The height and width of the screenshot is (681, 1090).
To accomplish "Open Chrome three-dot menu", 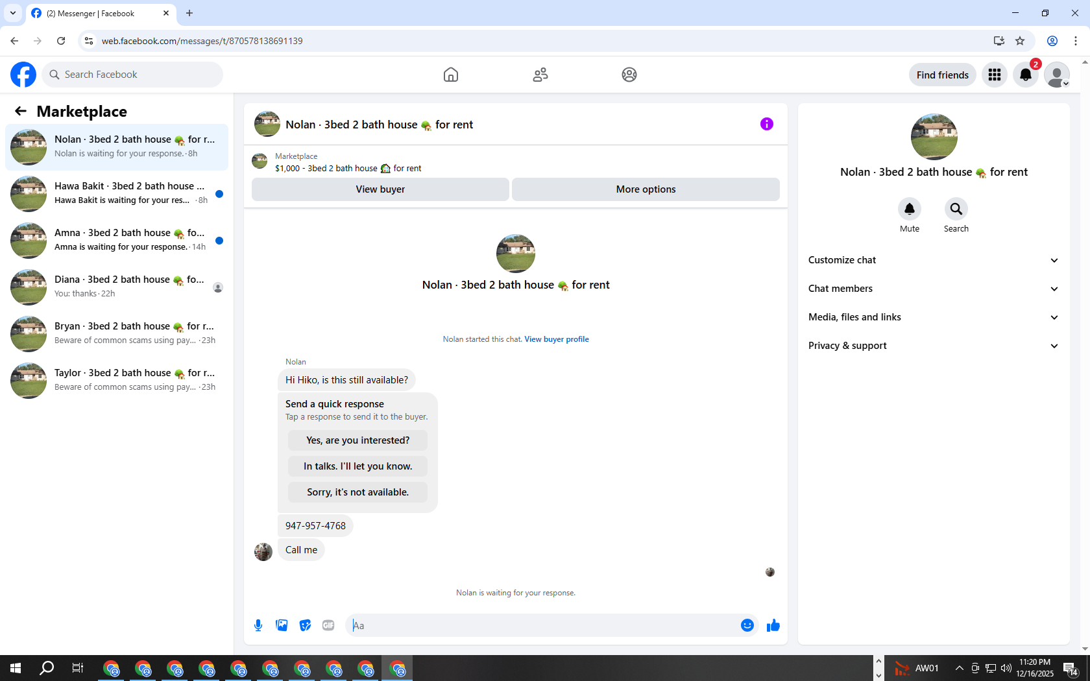I will click(1076, 41).
